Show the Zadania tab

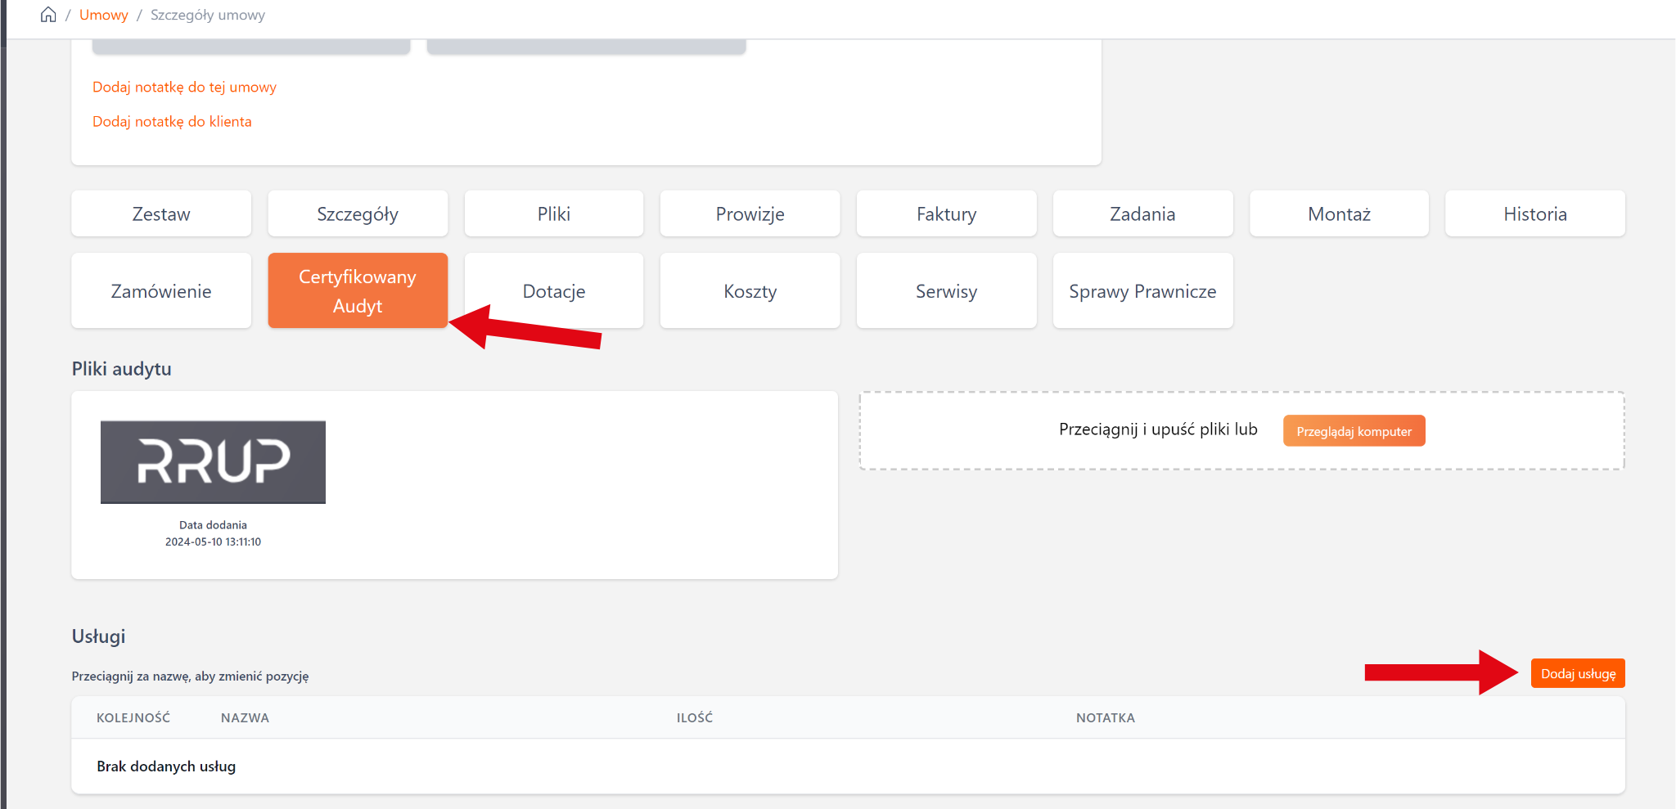1142,213
